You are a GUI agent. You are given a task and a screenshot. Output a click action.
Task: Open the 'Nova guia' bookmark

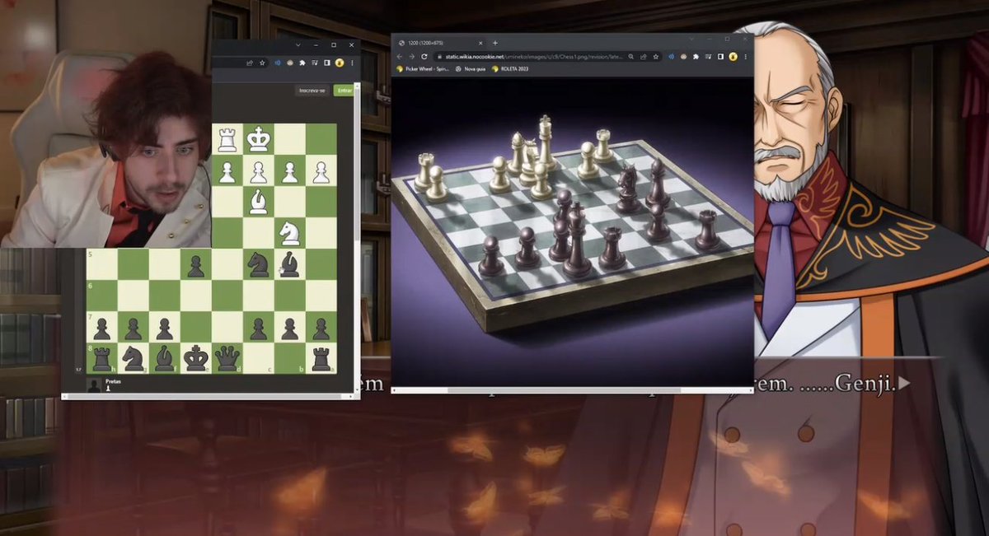[471, 69]
